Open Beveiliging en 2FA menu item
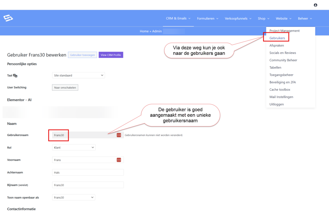The width and height of the screenshot is (329, 214). [x=282, y=82]
